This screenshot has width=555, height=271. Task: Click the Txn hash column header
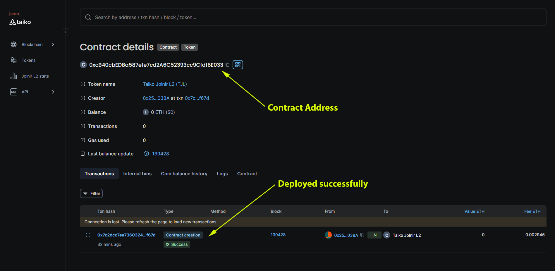coord(106,211)
